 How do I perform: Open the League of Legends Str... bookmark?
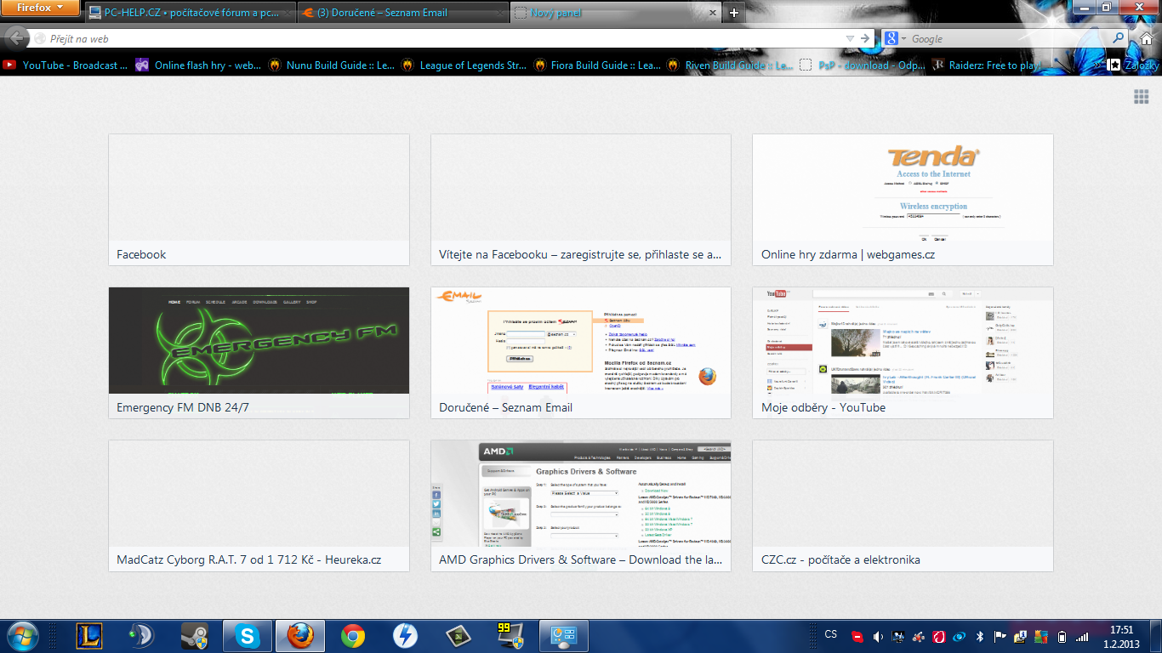pos(464,65)
